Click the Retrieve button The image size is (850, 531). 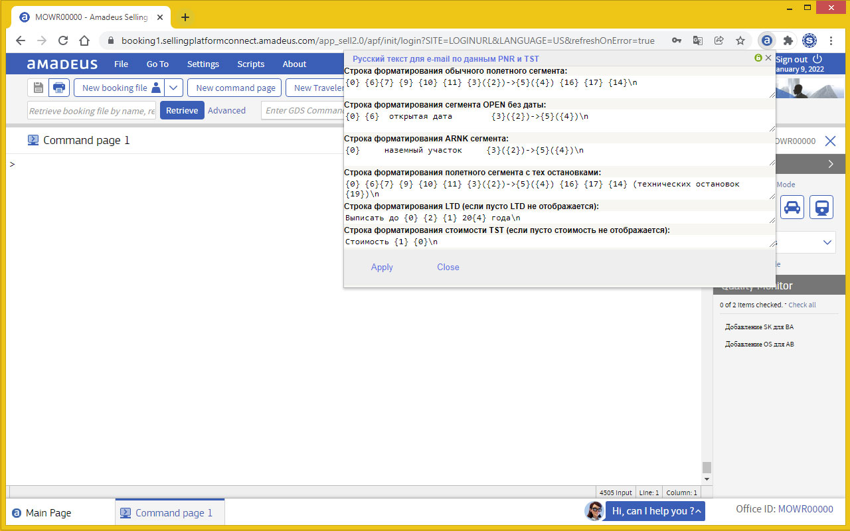[182, 110]
